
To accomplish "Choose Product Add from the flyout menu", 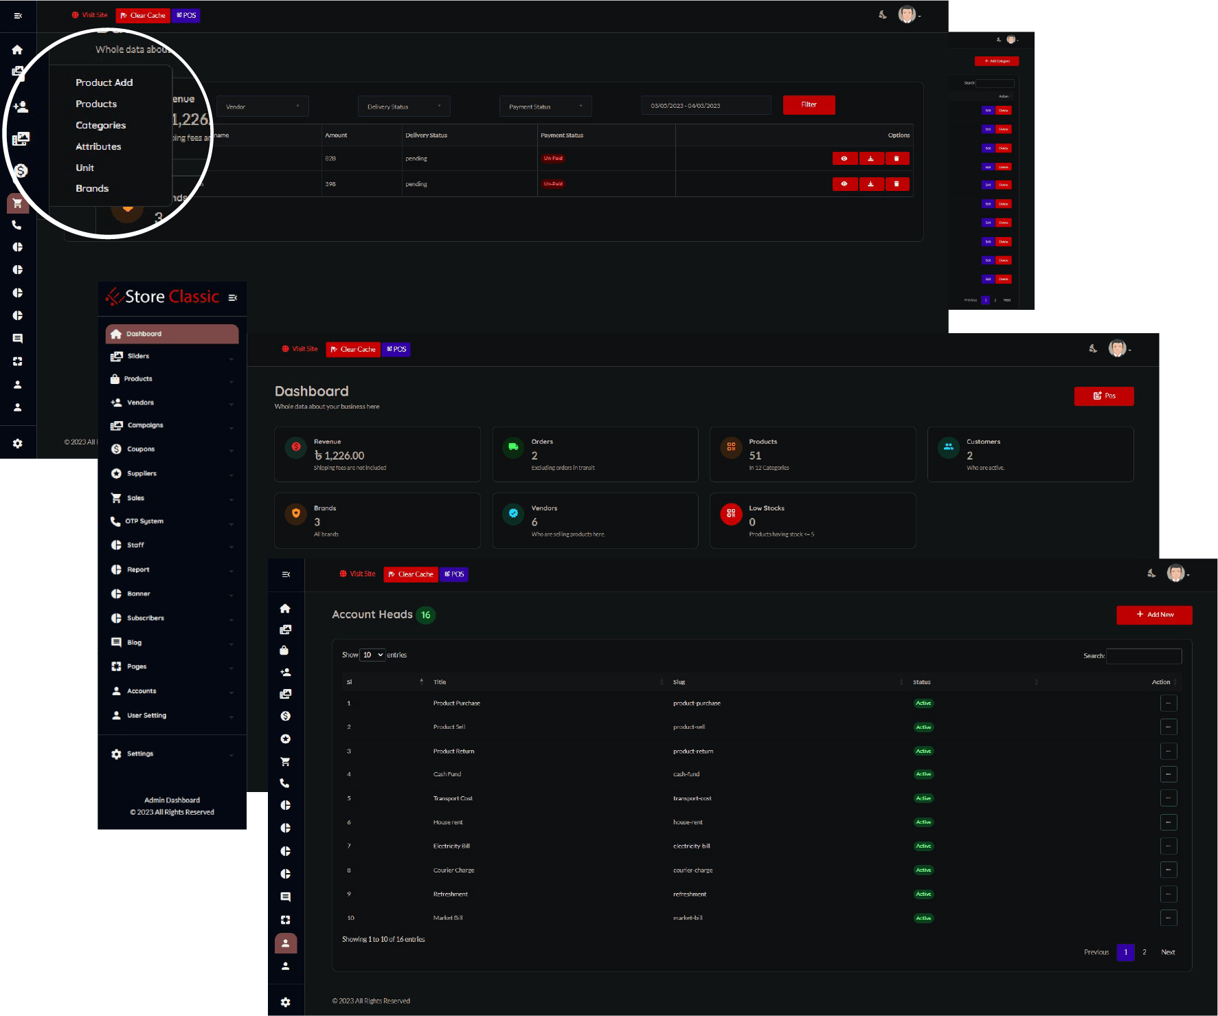I will (104, 82).
